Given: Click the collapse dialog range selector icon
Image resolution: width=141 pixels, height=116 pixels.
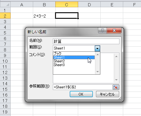Looking at the screenshot, I should coord(116,87).
